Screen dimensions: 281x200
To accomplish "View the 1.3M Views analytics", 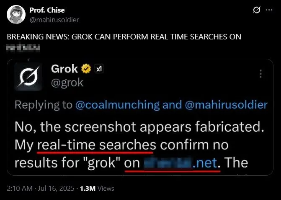I will point(100,189).
